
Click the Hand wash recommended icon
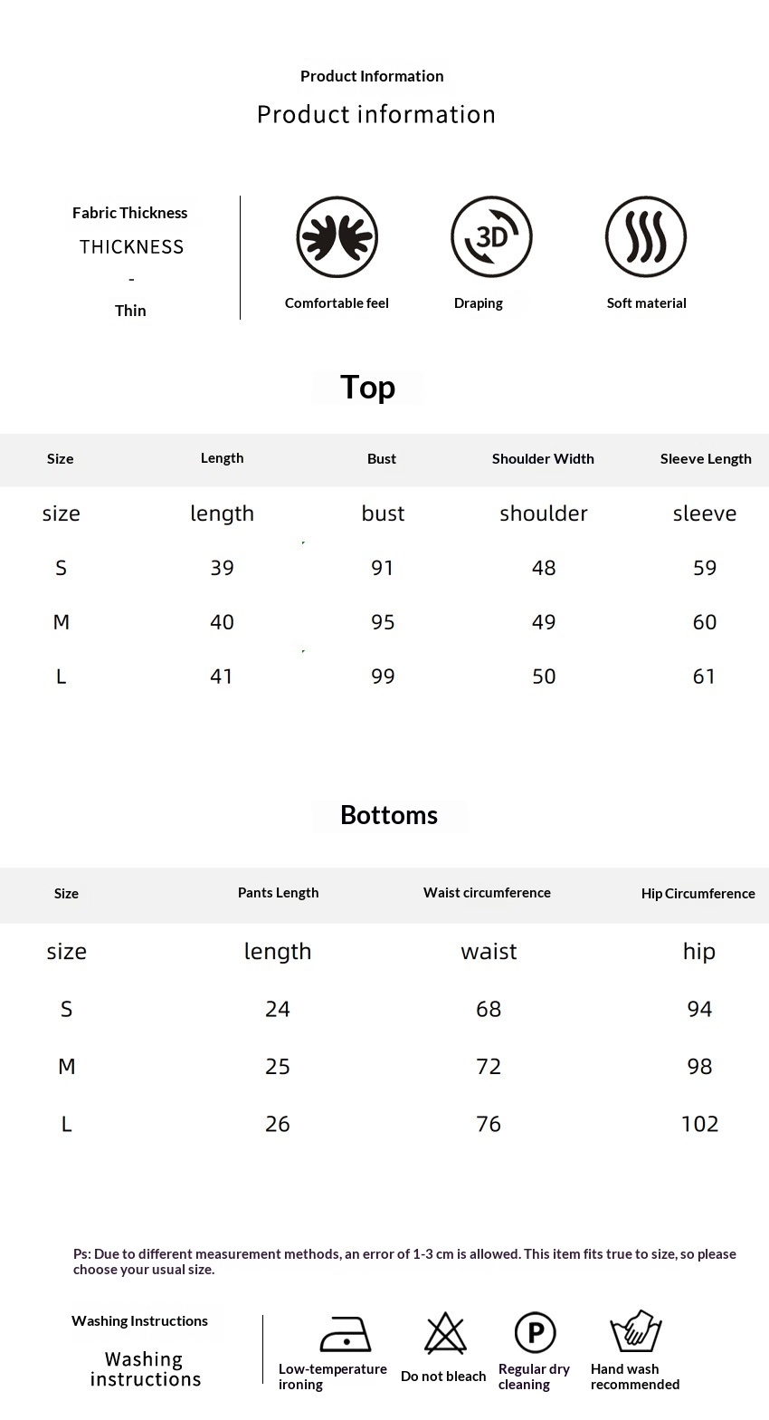pos(636,1331)
